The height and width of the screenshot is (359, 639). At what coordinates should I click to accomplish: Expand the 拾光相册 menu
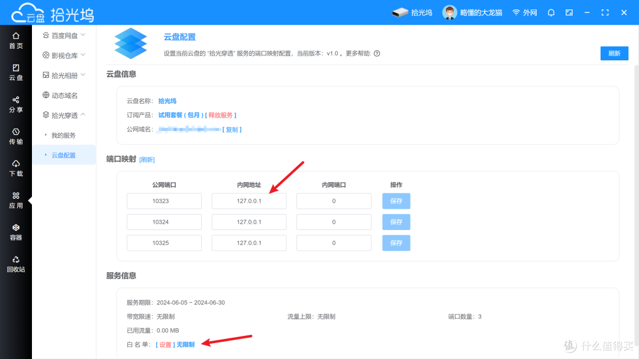[64, 75]
